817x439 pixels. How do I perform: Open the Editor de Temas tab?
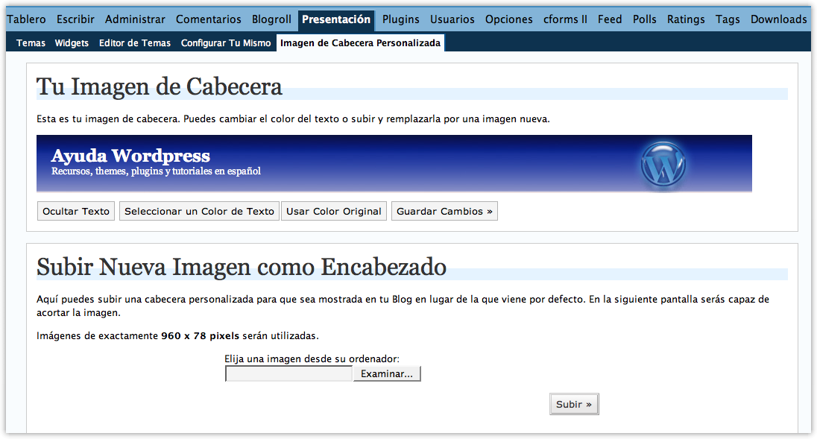(134, 42)
